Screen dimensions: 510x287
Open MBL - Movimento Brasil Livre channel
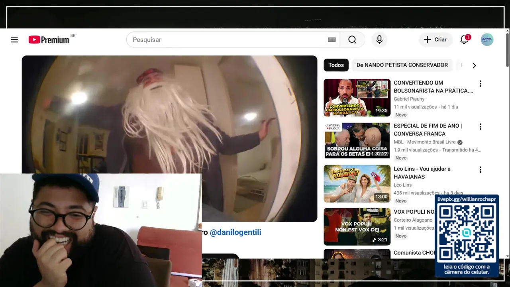[425, 142]
